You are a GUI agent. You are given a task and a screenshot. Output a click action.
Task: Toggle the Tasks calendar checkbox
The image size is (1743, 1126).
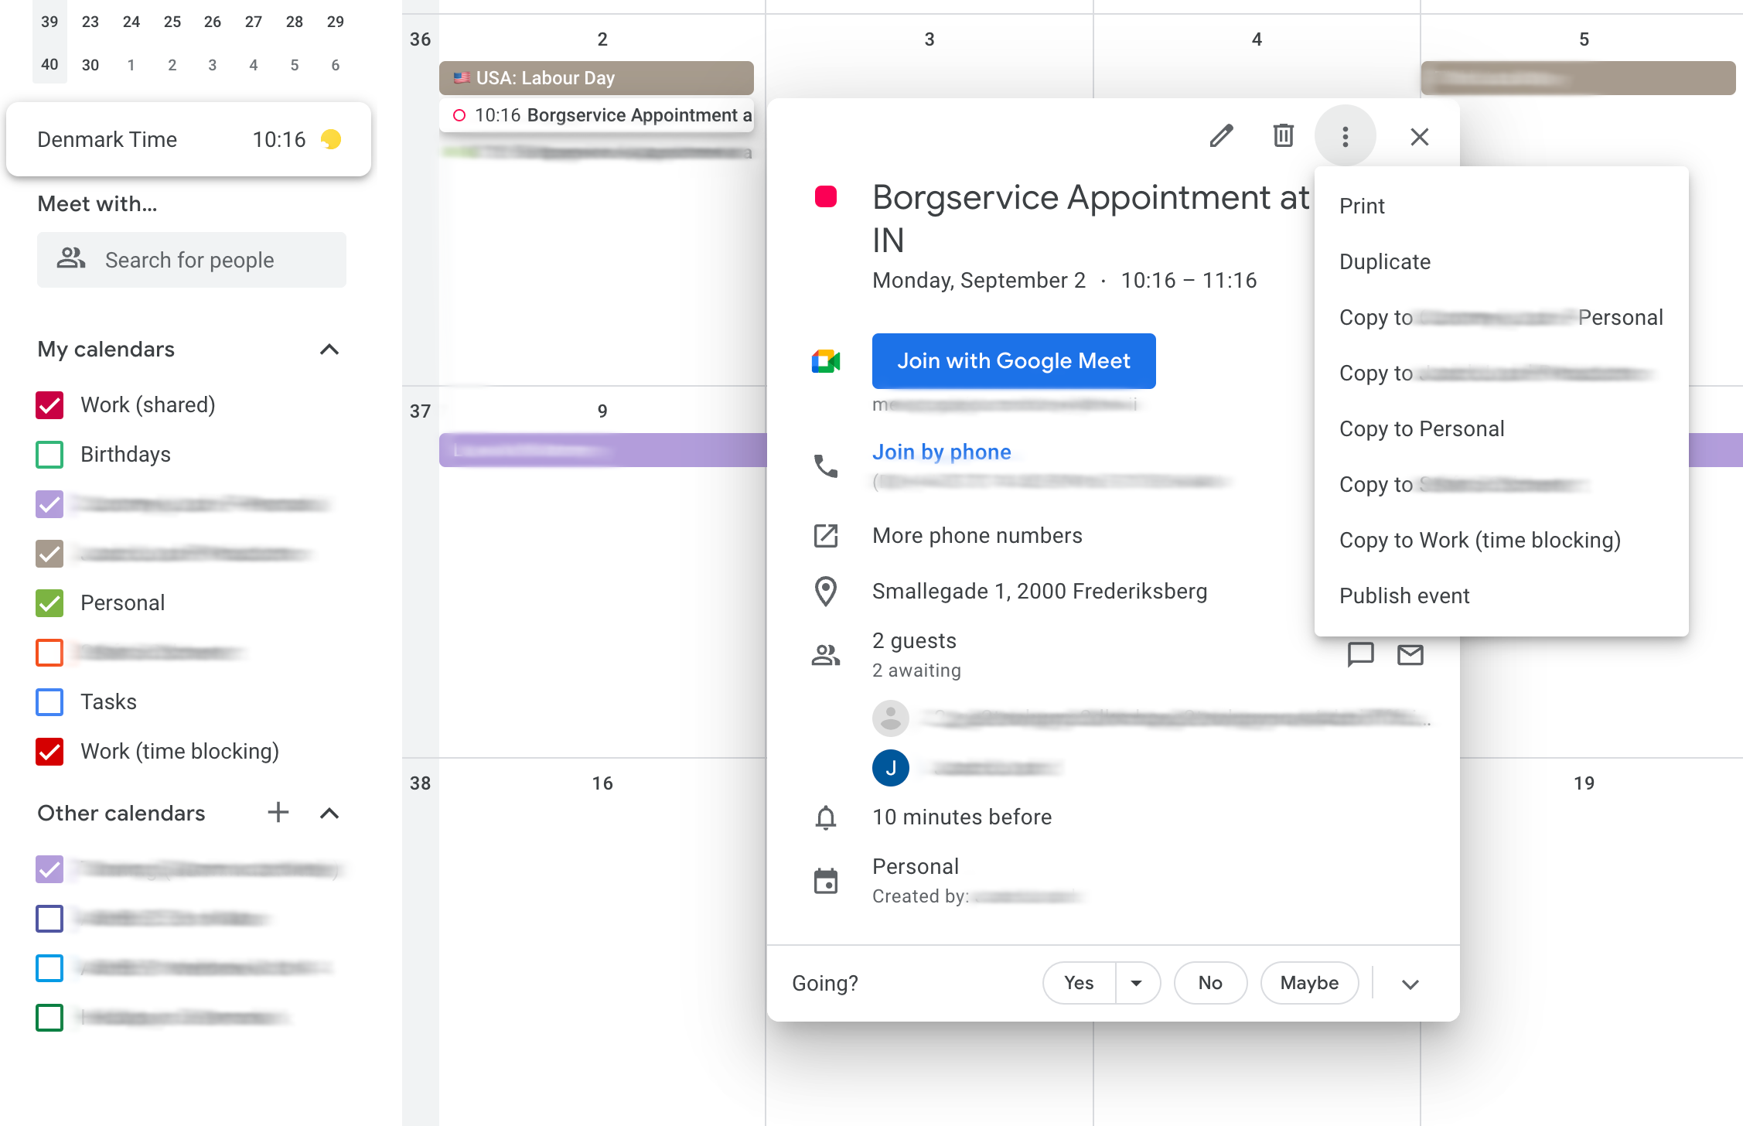pyautogui.click(x=49, y=701)
